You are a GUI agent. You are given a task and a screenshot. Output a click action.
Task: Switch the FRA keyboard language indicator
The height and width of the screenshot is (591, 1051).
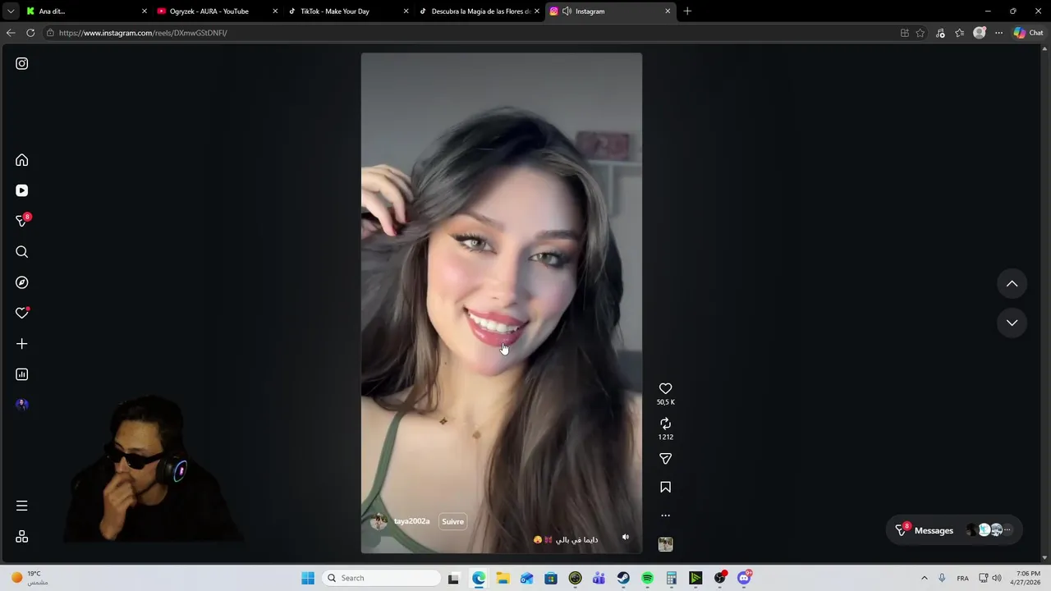(x=962, y=578)
